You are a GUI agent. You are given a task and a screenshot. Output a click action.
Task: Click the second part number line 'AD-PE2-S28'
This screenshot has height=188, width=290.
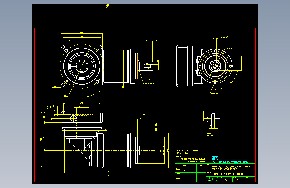click(x=196, y=161)
